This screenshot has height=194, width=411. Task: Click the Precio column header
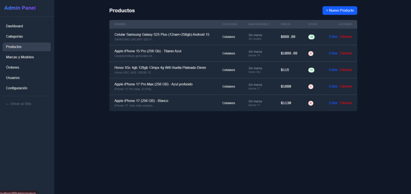285,24
